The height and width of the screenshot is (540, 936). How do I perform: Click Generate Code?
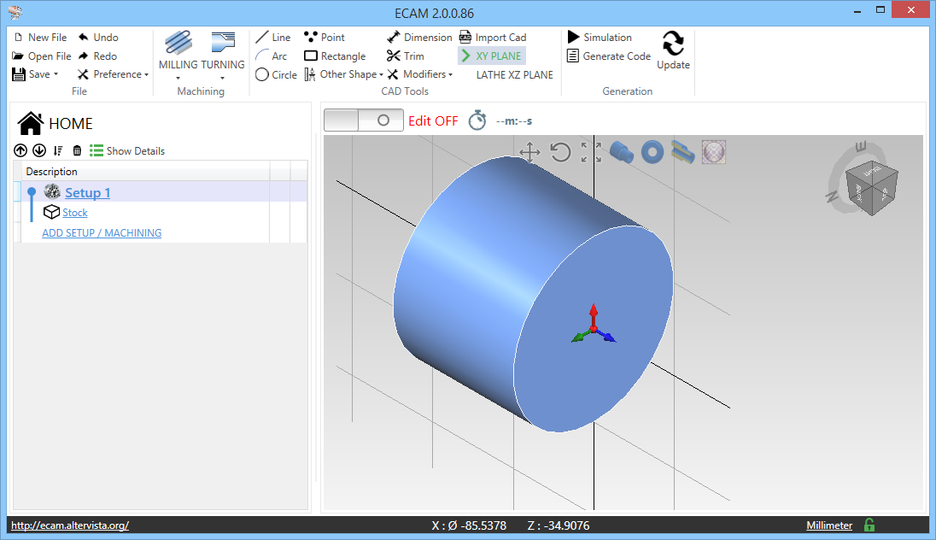[608, 56]
